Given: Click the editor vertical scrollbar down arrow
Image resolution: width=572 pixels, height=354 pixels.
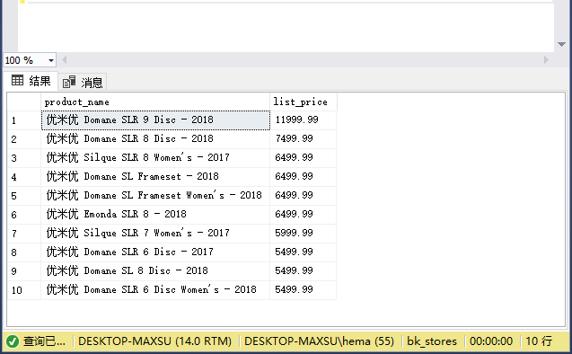Looking at the screenshot, I should (x=562, y=44).
